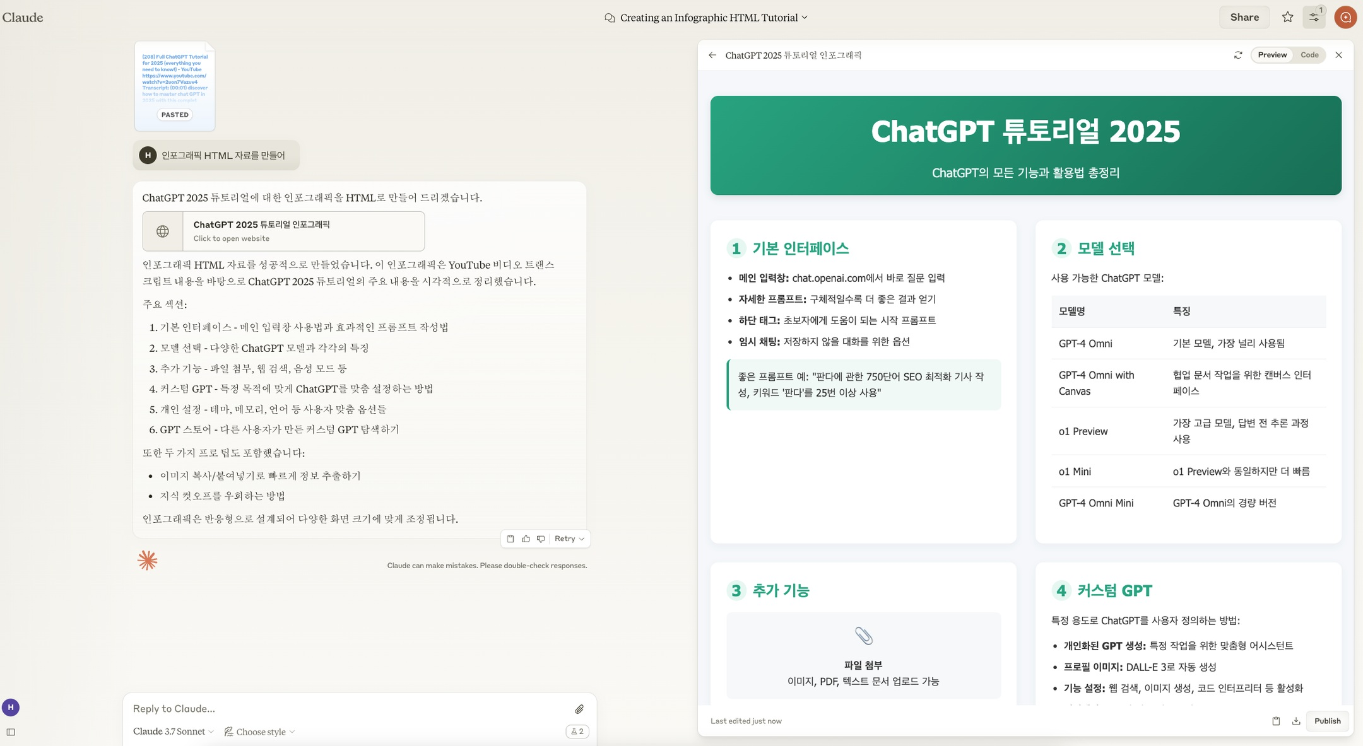This screenshot has height=746, width=1363.
Task: Toggle the sidebar panel icon
Action: point(11,732)
